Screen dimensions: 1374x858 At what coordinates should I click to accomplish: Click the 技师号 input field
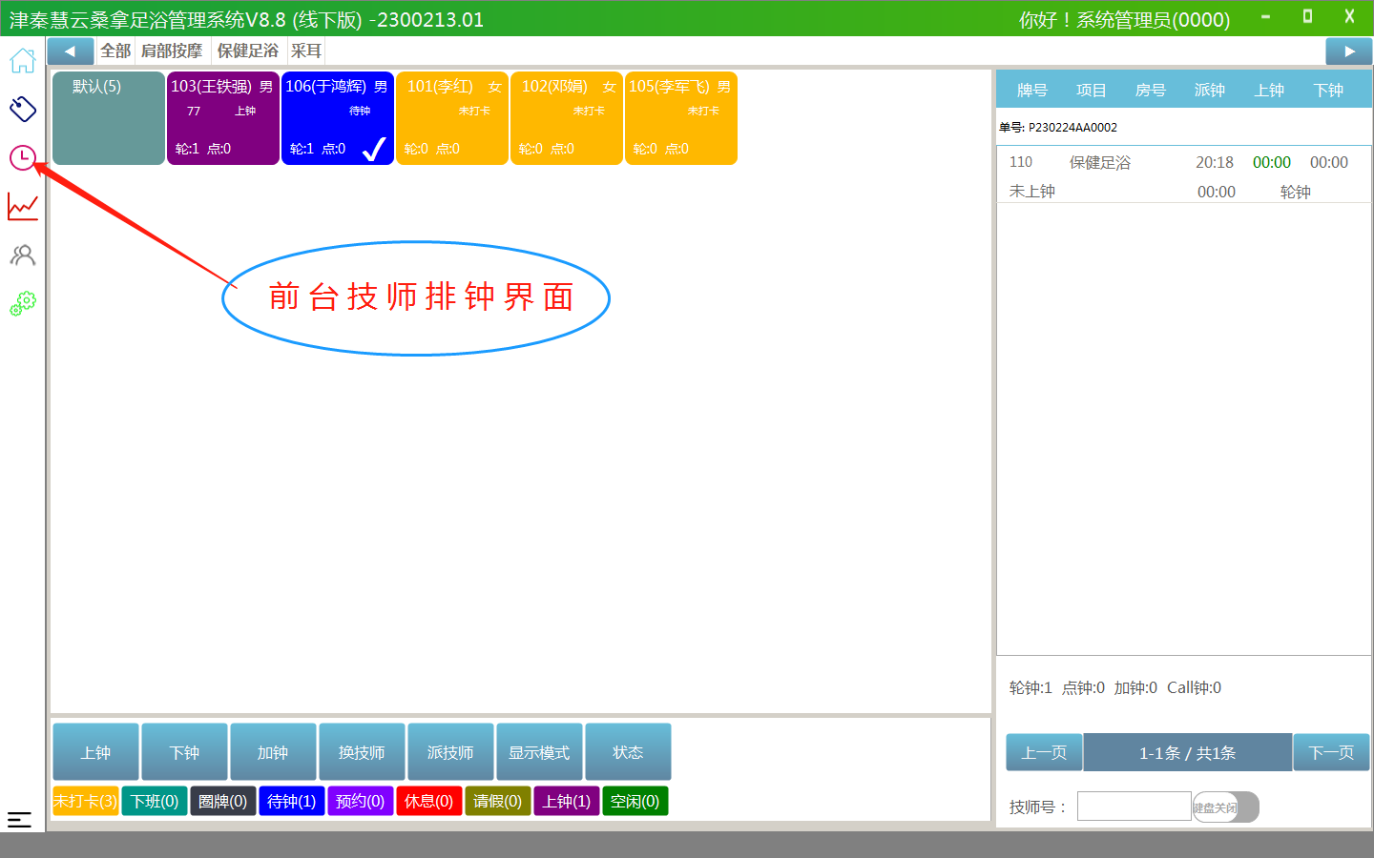pos(1134,807)
